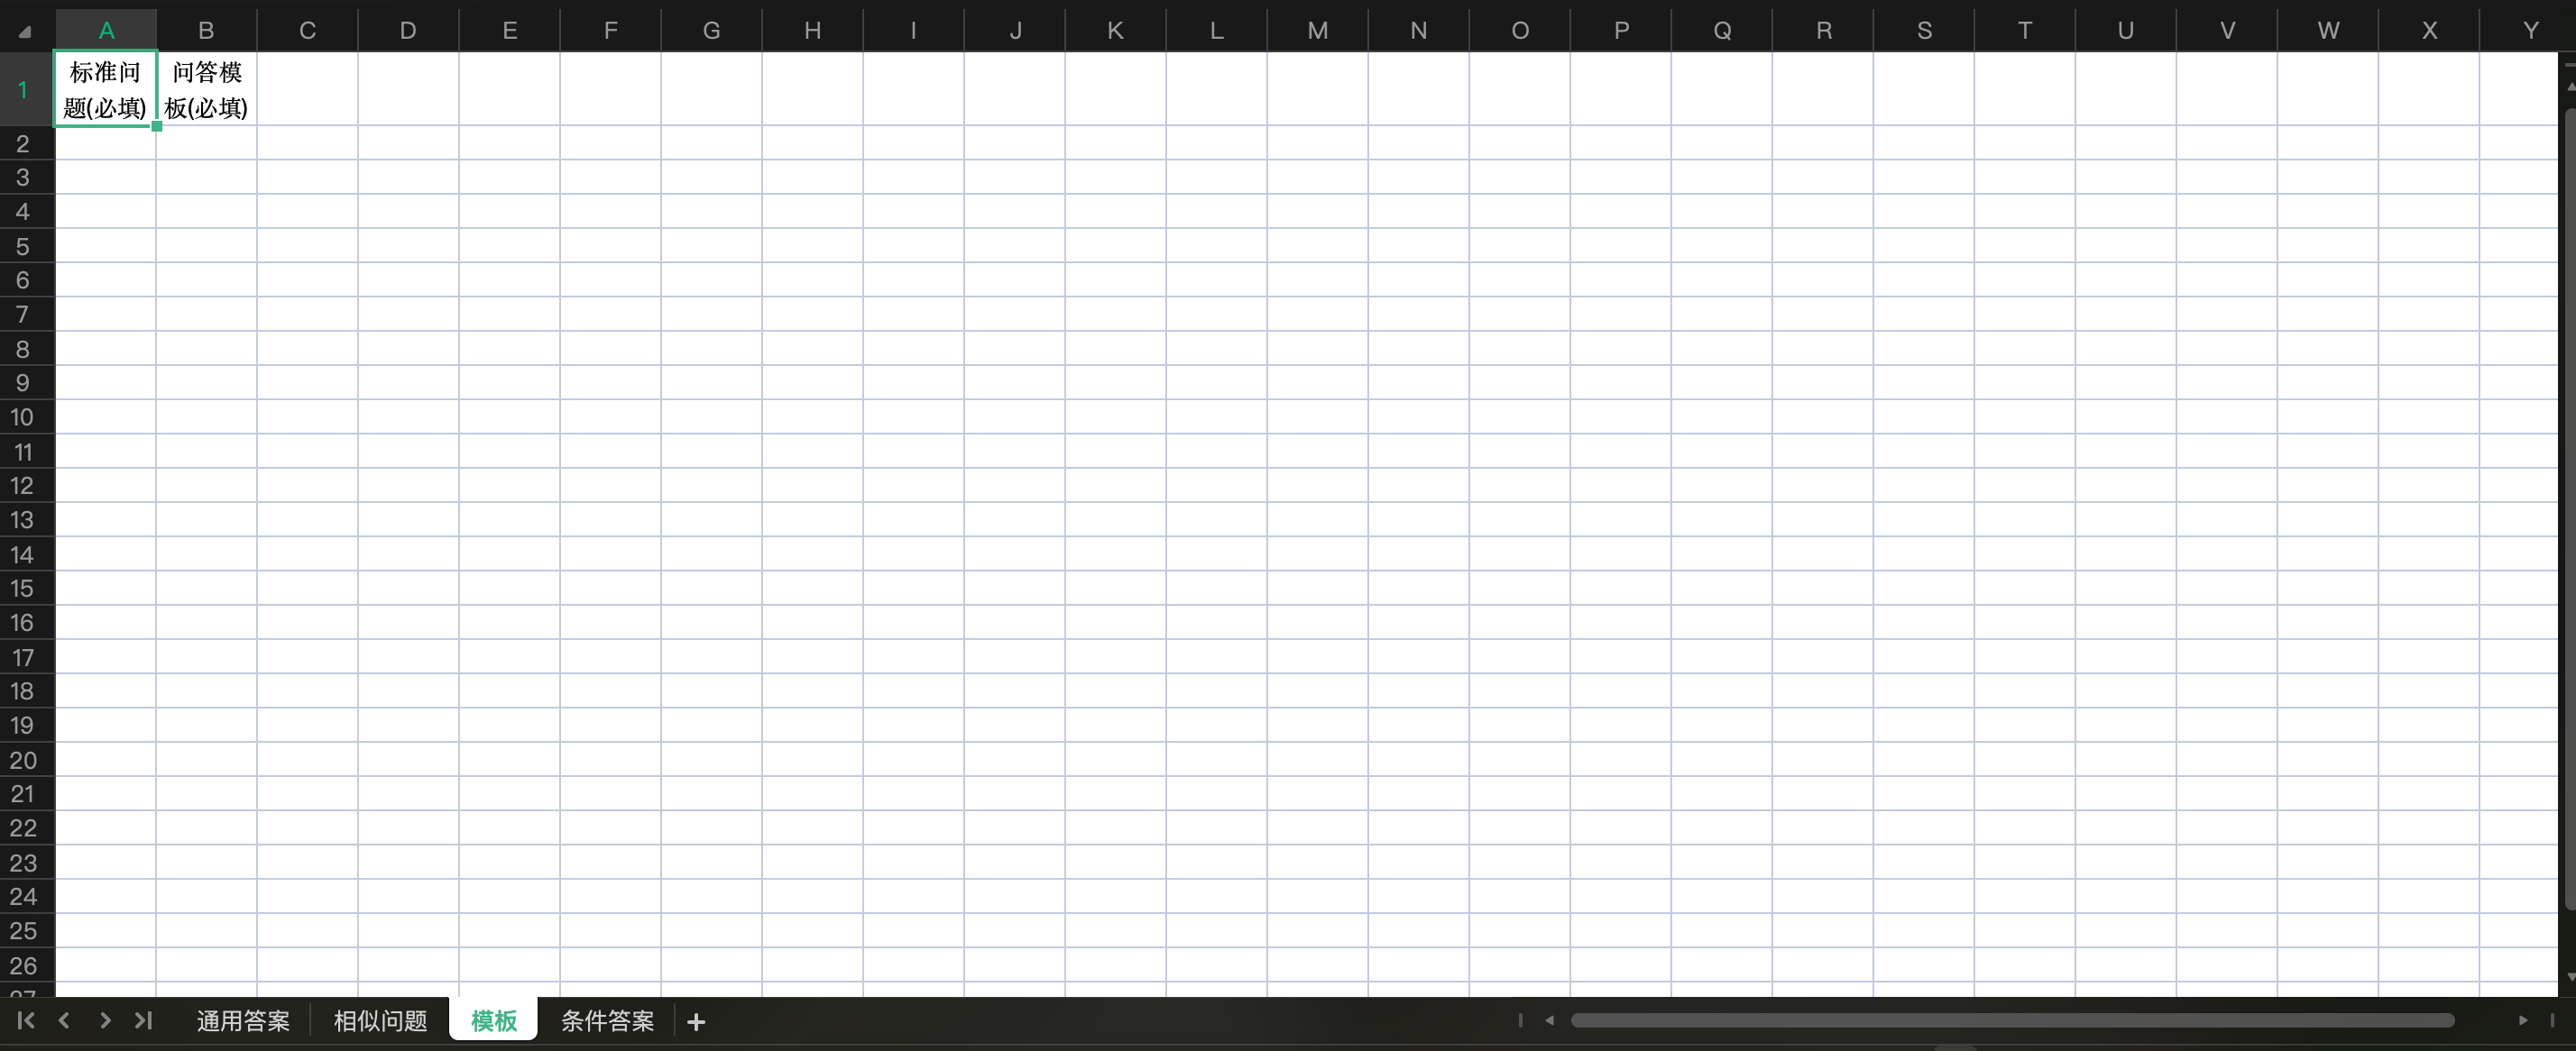Image resolution: width=2576 pixels, height=1051 pixels.
Task: Select row 10 header
Action: [23, 416]
